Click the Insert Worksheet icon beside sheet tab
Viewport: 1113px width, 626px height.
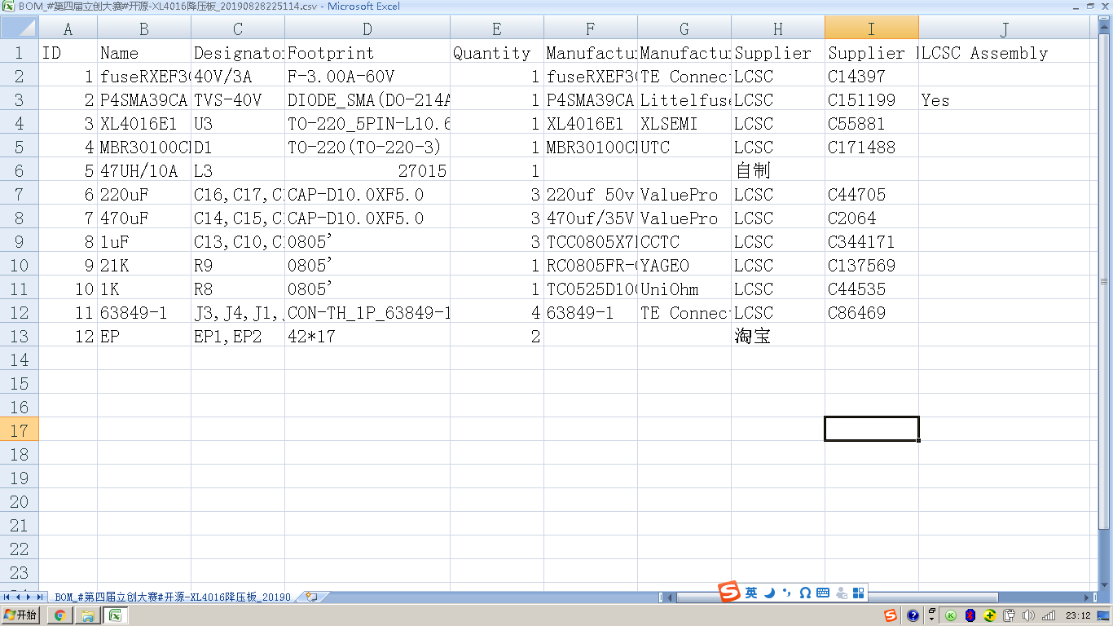click(311, 597)
